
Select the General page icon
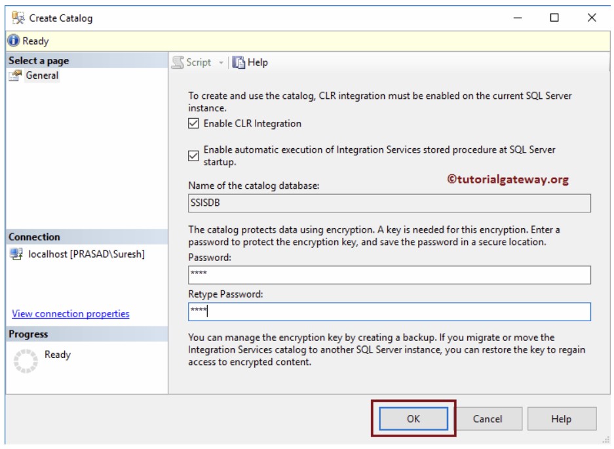click(x=16, y=75)
